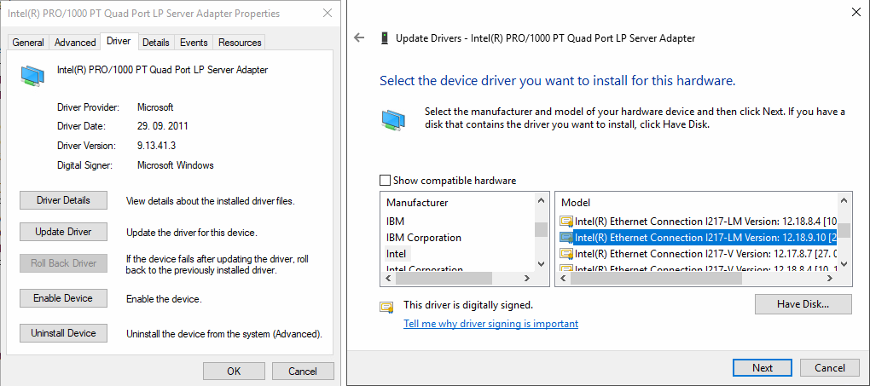Cancel the adapter Properties dialog

pos(303,371)
